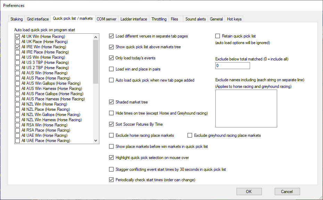Switch to the Staking tab

pos(16,19)
